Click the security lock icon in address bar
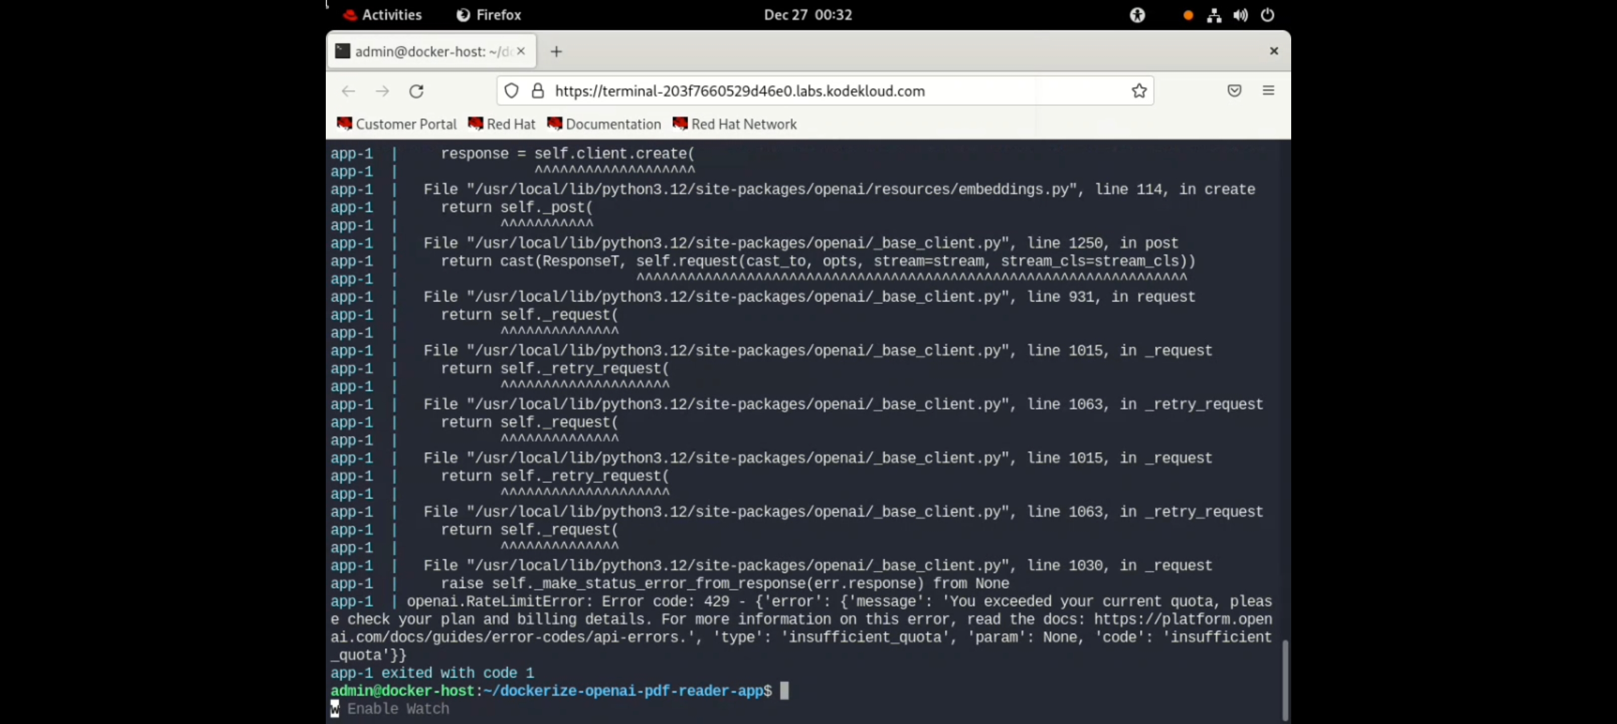This screenshot has width=1617, height=724. (537, 91)
